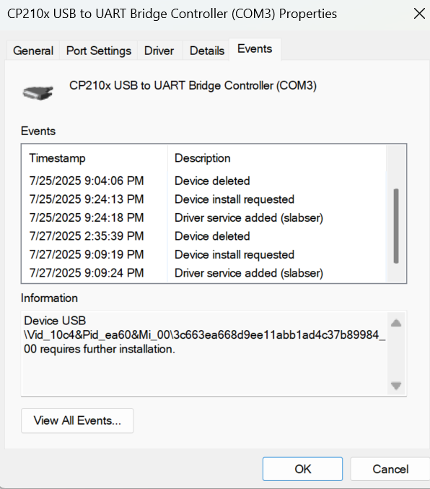Open the Port Settings tab
Screen dimensions: 430x489
pos(98,51)
